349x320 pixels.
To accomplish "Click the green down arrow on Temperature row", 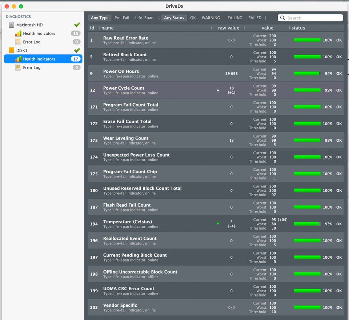I will coord(218,223).
